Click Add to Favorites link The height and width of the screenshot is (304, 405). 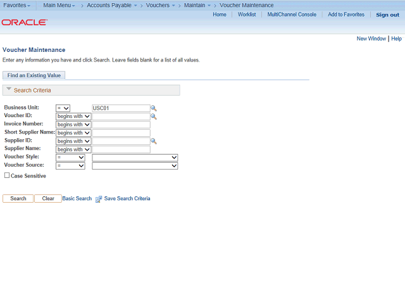[346, 15]
